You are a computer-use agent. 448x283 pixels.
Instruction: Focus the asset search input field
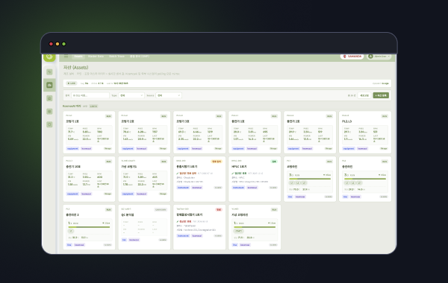coord(90,95)
